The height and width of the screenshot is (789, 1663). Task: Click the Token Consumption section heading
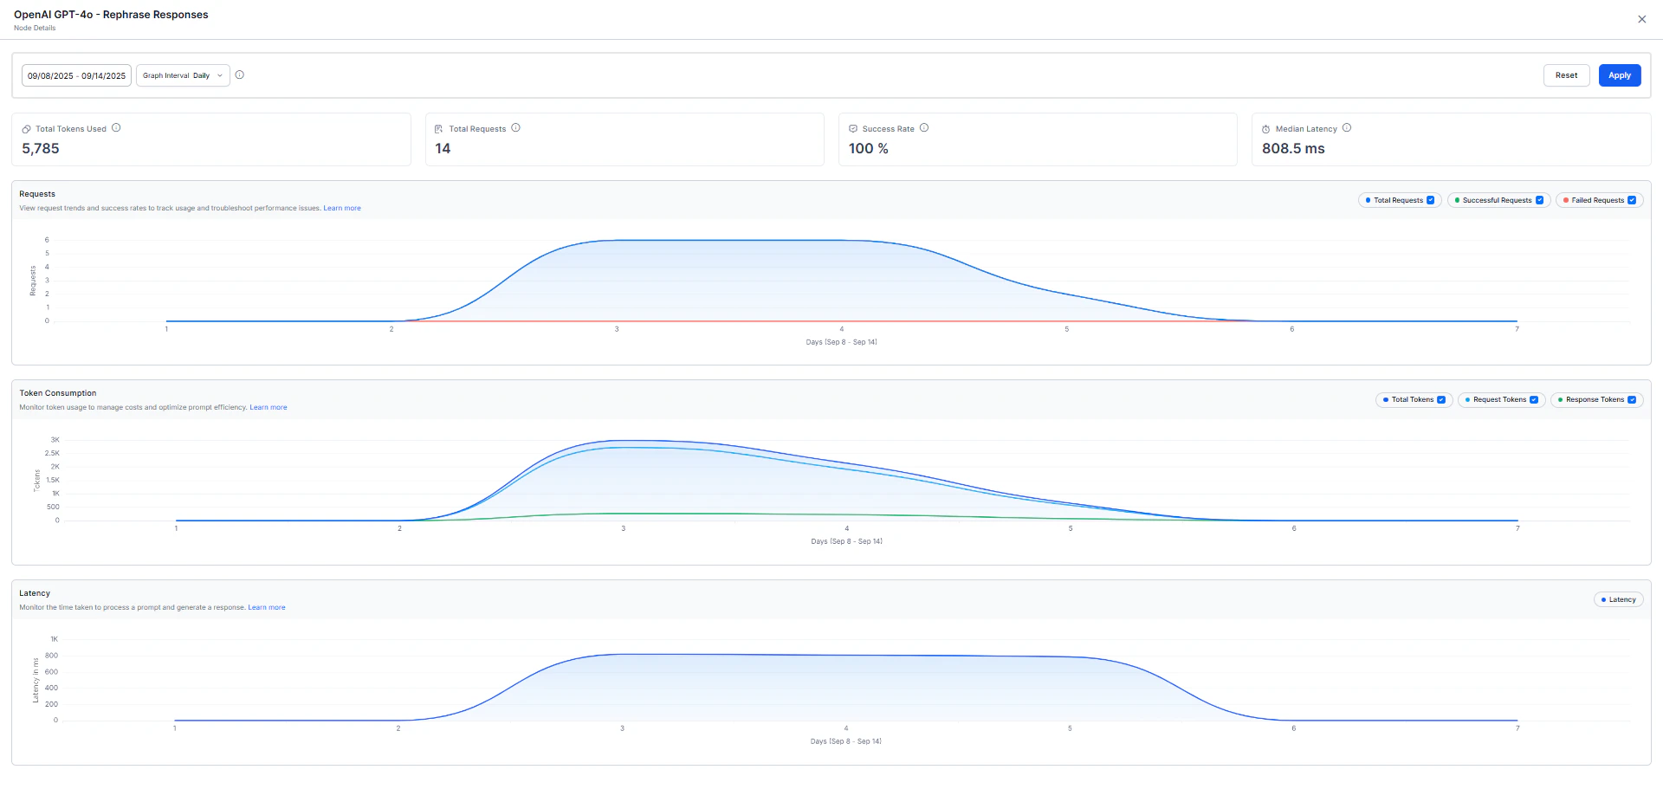[58, 393]
